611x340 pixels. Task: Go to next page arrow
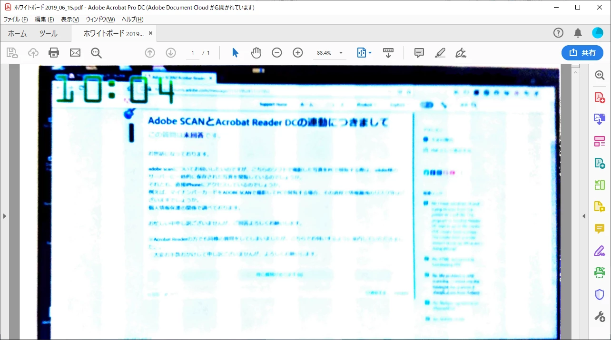coord(171,53)
